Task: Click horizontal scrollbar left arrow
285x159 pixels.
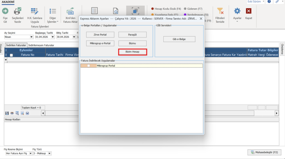Action: (43, 113)
